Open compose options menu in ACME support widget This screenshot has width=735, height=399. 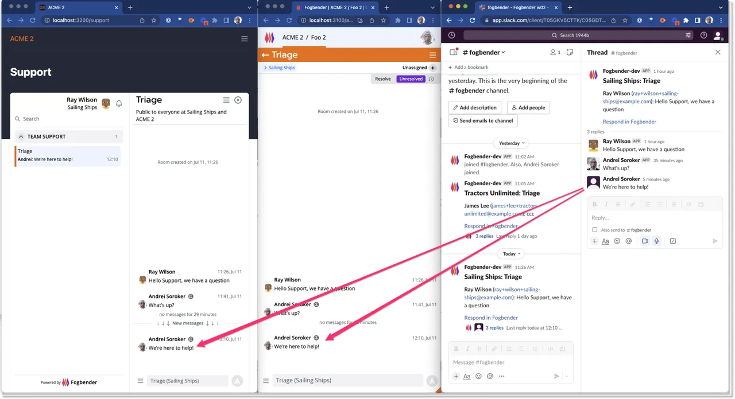click(140, 381)
